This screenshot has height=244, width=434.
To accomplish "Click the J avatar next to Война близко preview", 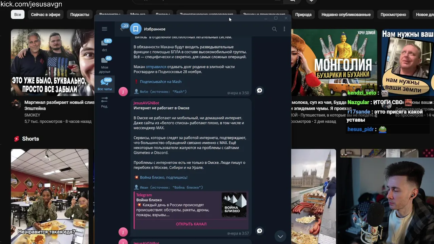I will (123, 232).
